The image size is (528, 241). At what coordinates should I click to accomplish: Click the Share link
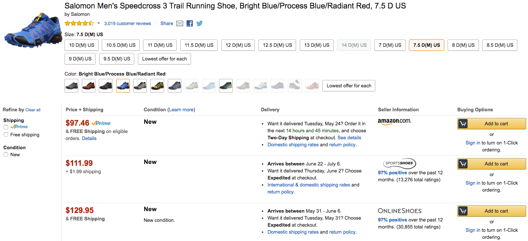point(167,23)
